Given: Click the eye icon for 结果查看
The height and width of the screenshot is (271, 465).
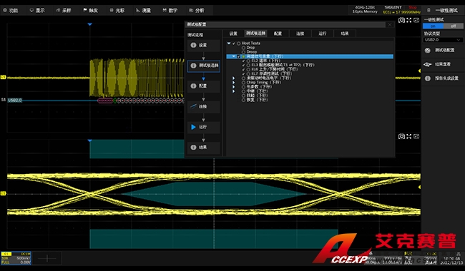Looking at the screenshot, I should point(427,64).
